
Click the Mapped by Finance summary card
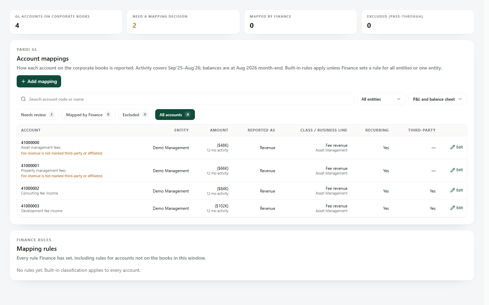301,22
